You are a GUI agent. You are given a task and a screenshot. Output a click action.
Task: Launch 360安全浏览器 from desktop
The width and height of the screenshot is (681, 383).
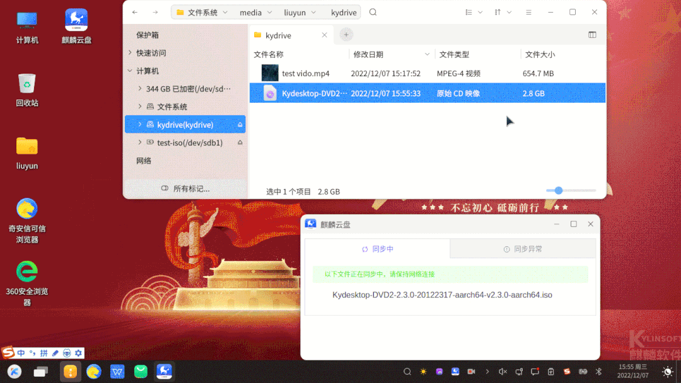click(x=27, y=283)
